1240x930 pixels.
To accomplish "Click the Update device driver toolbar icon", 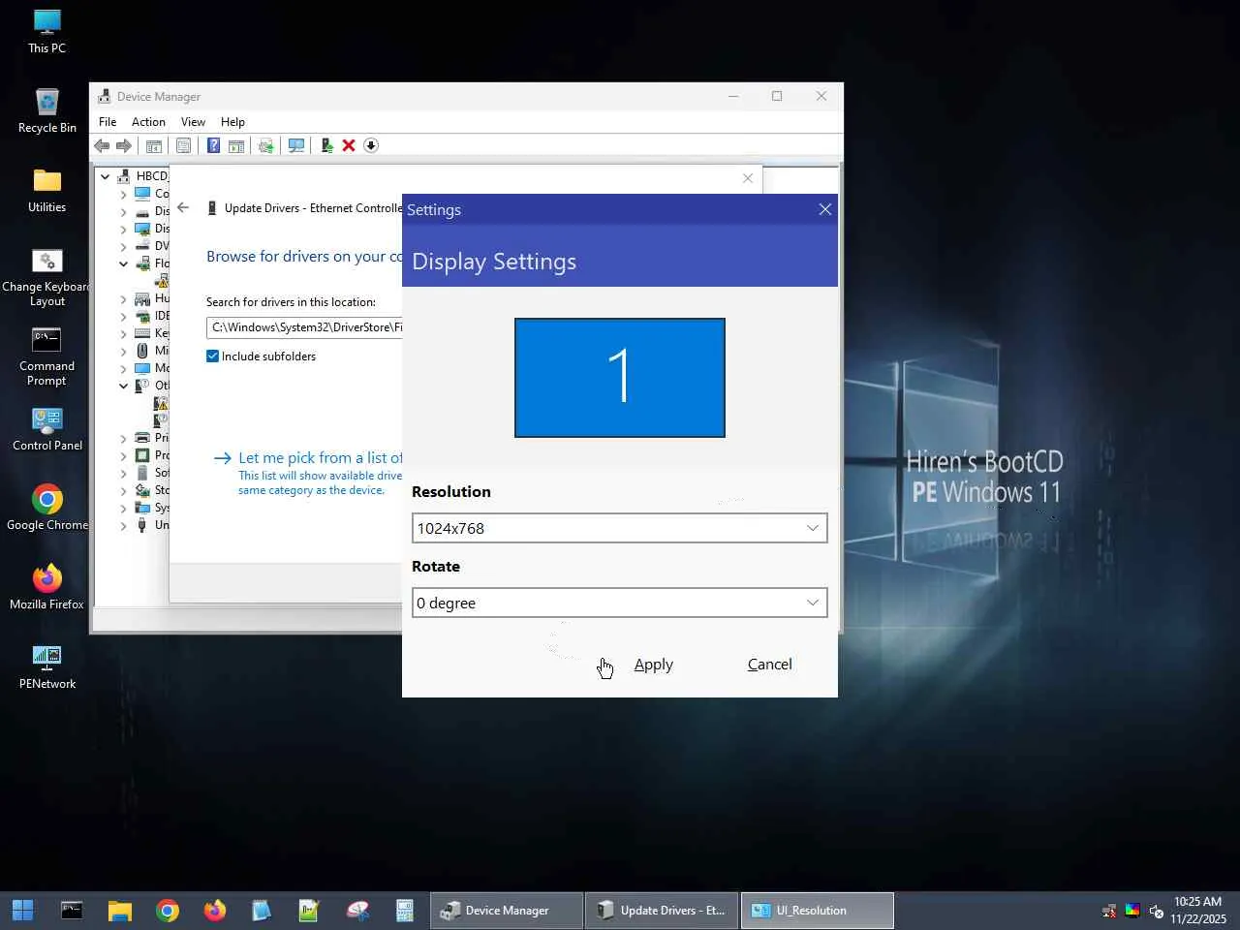I will point(326,145).
